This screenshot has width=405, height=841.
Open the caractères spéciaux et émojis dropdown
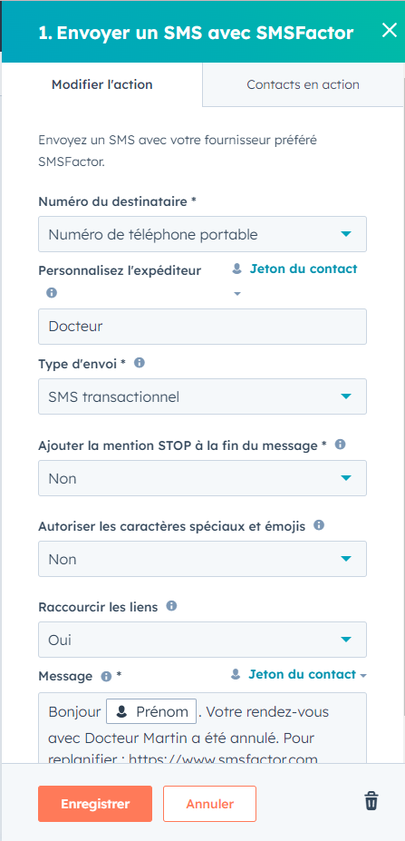203,559
